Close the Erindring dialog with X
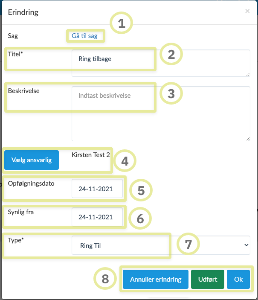The image size is (258, 300). pyautogui.click(x=247, y=12)
